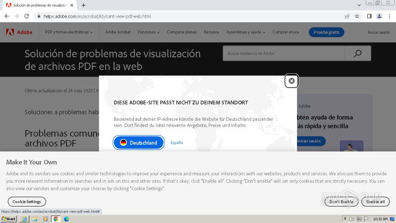The width and height of the screenshot is (396, 223).
Task: Close the location dialog with the X icon
Action: coord(291,81)
